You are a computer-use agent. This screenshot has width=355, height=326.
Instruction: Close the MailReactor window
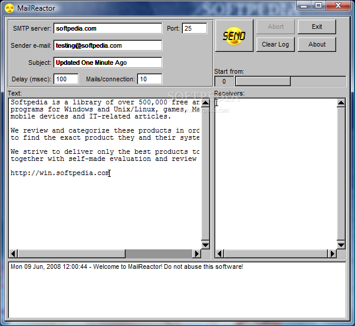point(338,6)
